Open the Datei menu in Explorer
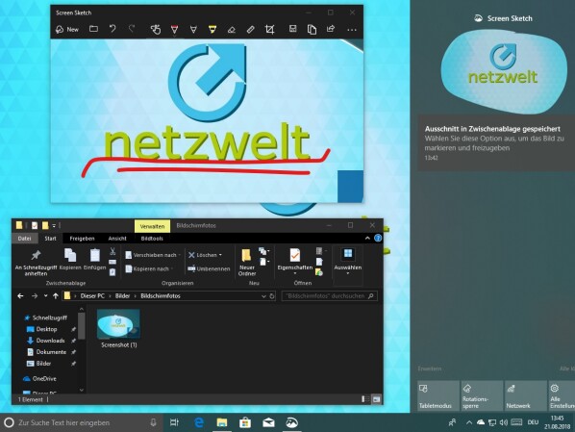The height and width of the screenshot is (432, 575). [25, 239]
